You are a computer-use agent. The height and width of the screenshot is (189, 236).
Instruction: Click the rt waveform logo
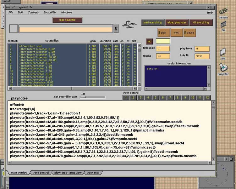129,25
